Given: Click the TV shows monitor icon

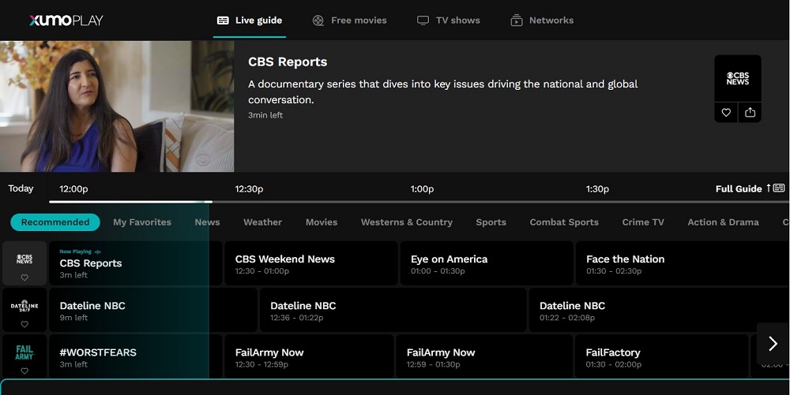Looking at the screenshot, I should click(423, 20).
